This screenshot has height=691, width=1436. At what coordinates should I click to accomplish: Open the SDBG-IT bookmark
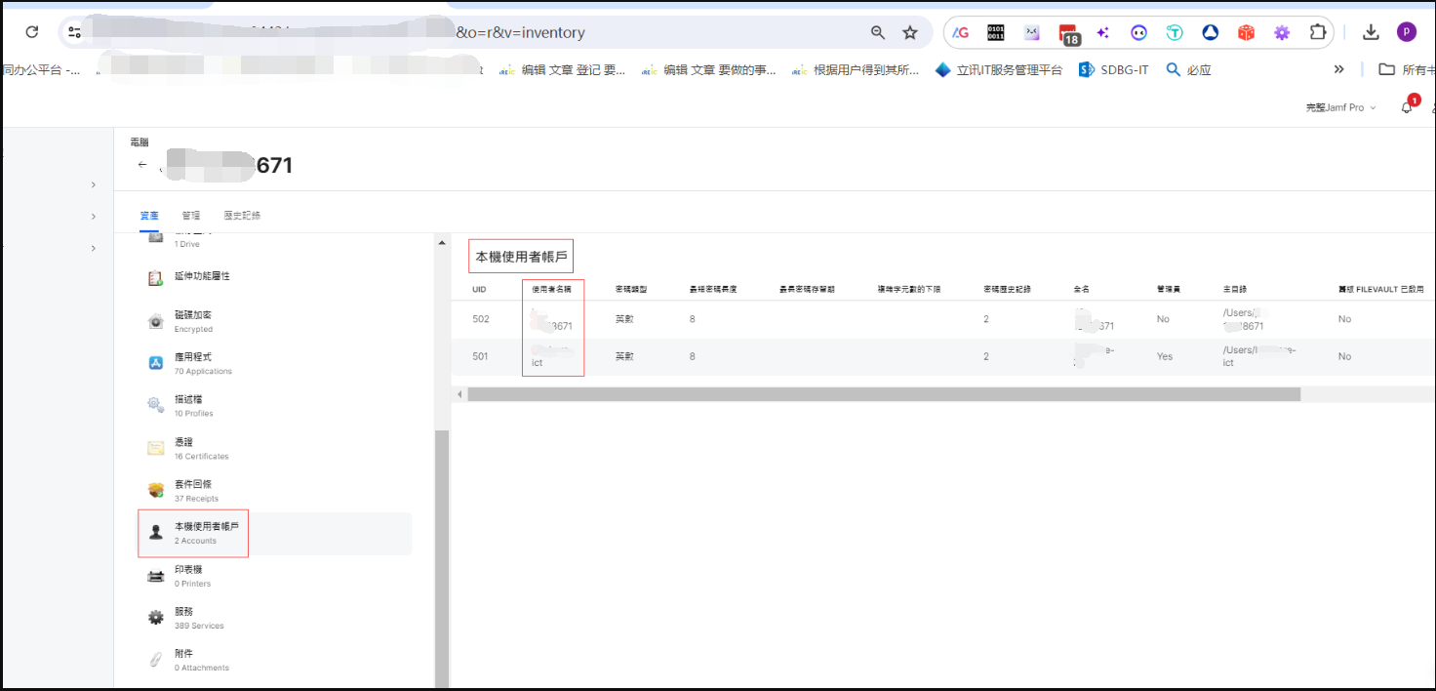point(1114,70)
